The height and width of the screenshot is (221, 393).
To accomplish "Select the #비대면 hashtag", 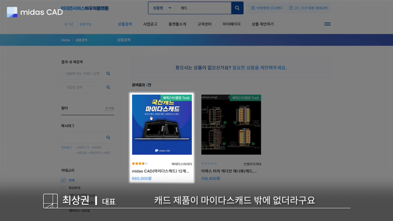I will 96,148.
